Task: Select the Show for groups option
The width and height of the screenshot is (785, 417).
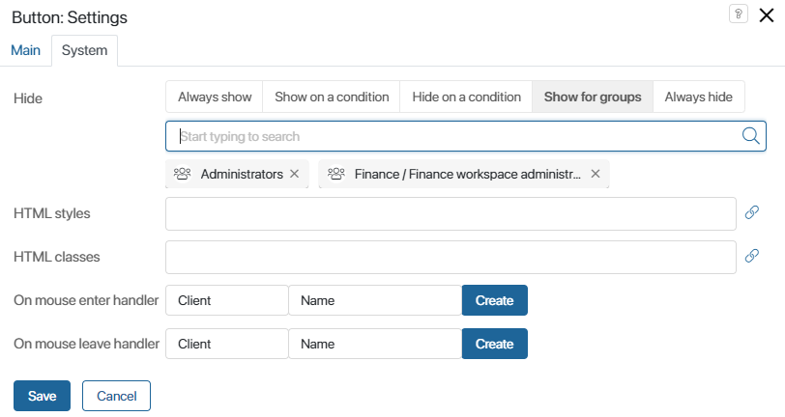Action: click(593, 97)
